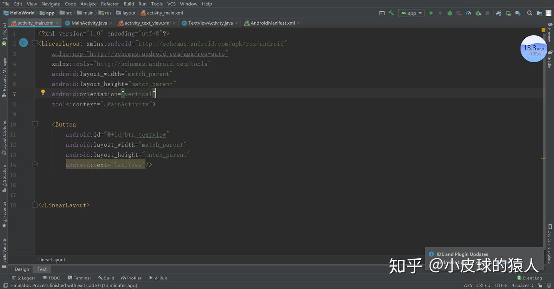Open the app run configuration dropdown
554x289 pixels.
click(x=411, y=13)
